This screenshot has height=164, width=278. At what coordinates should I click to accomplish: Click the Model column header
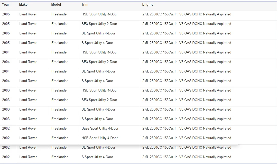56,5
